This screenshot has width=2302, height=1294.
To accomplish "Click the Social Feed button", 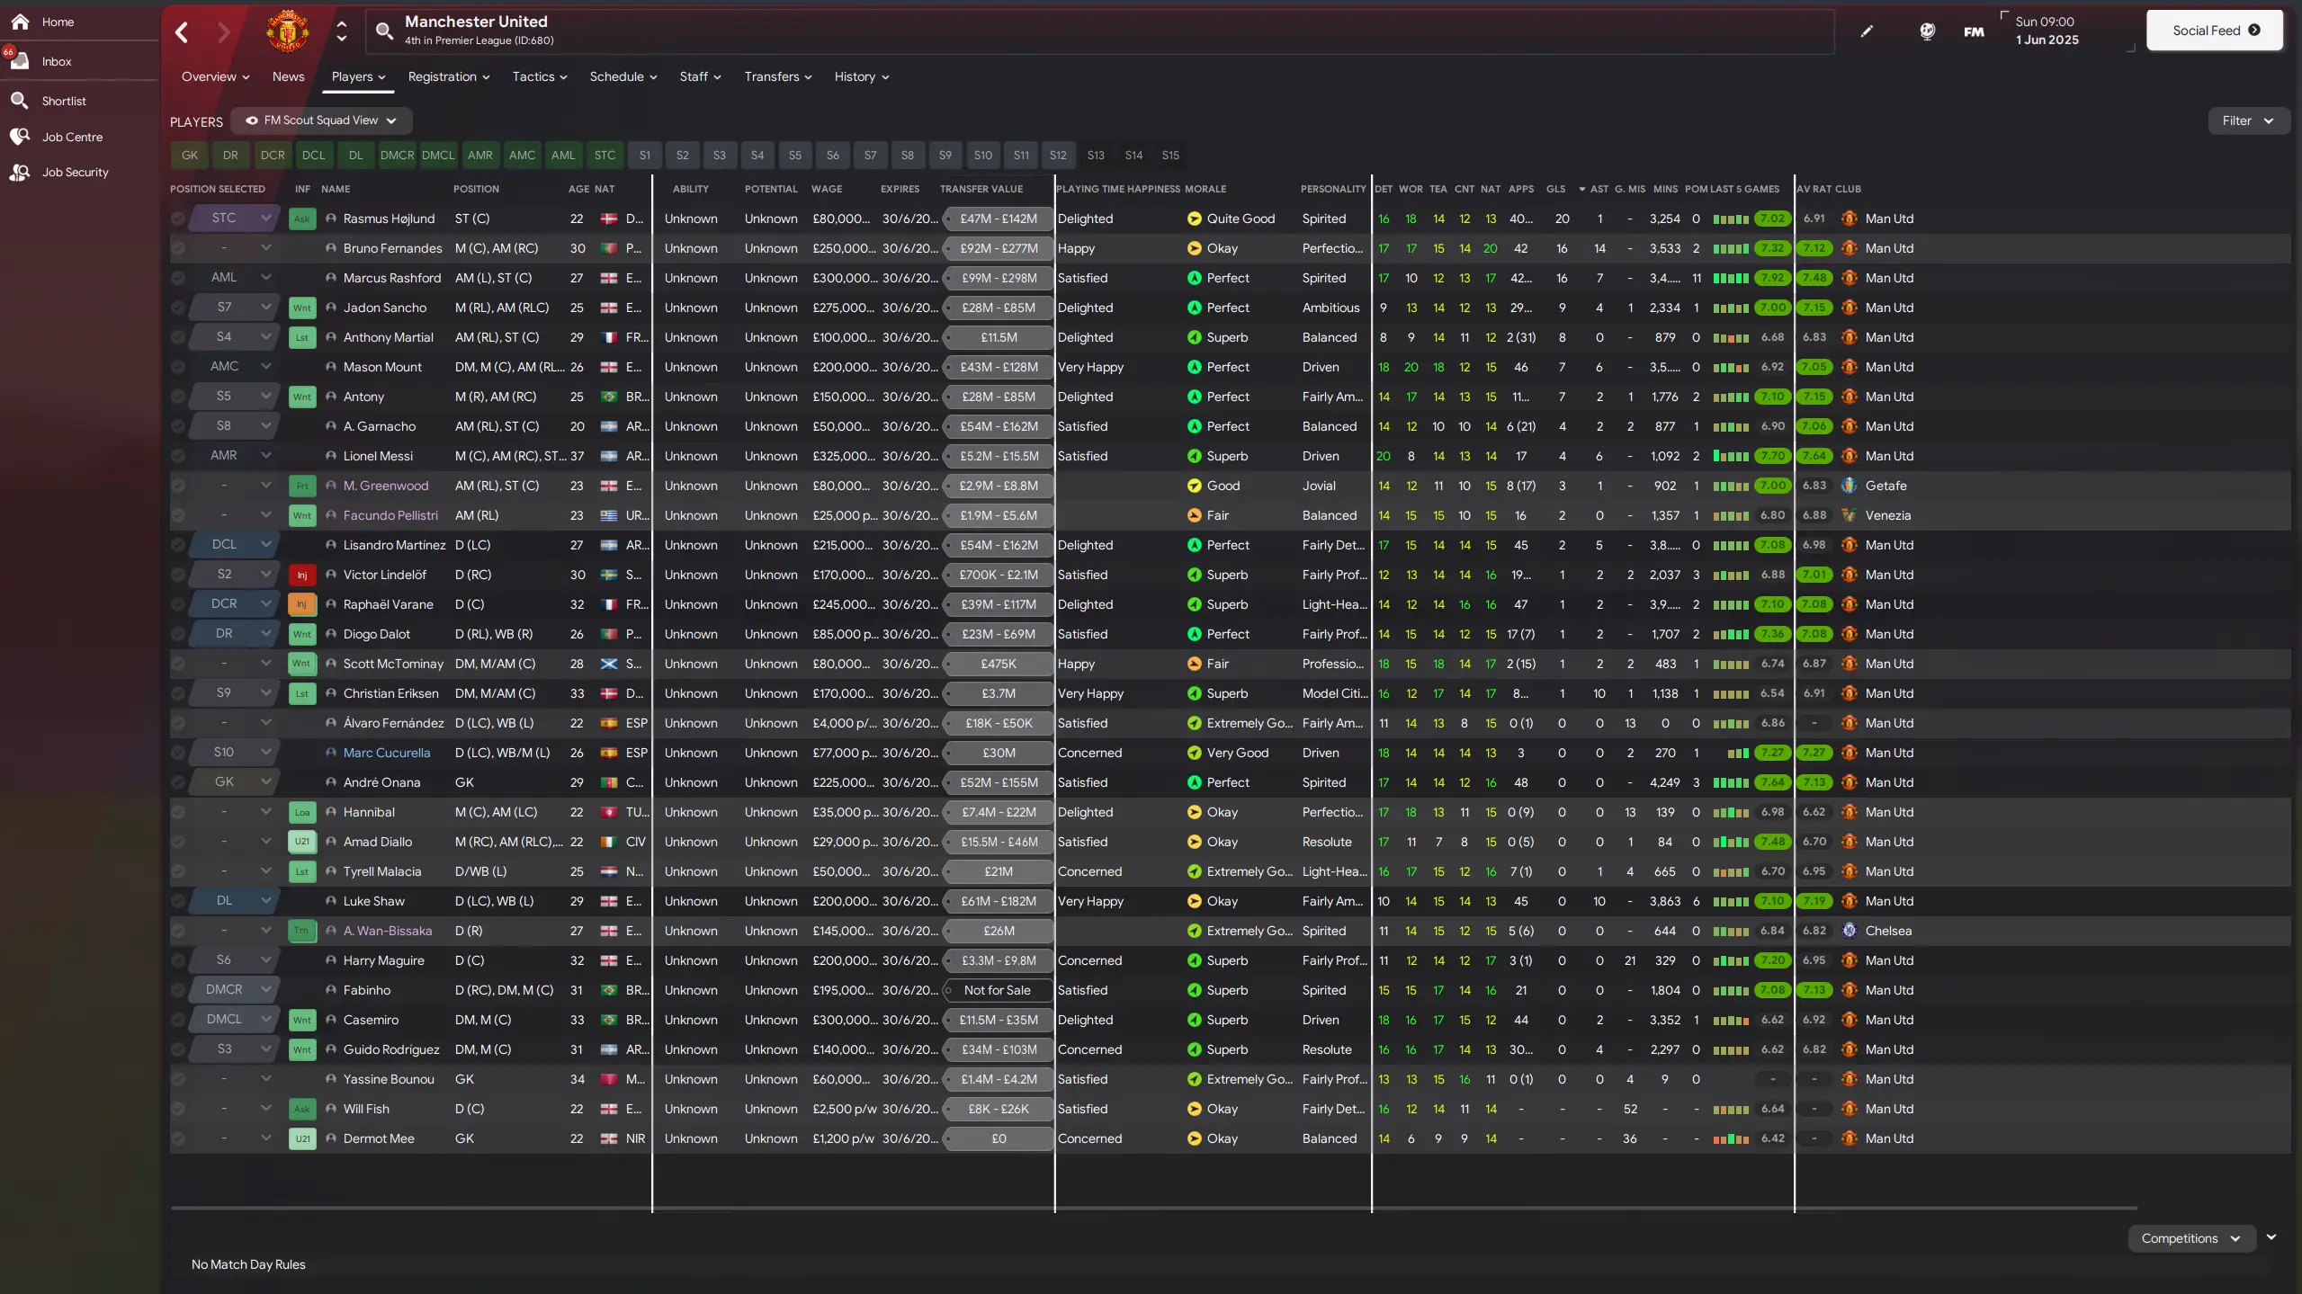I will click(x=2214, y=31).
